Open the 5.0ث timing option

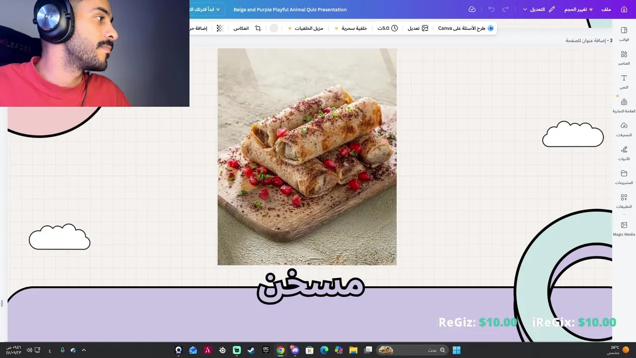tap(388, 28)
